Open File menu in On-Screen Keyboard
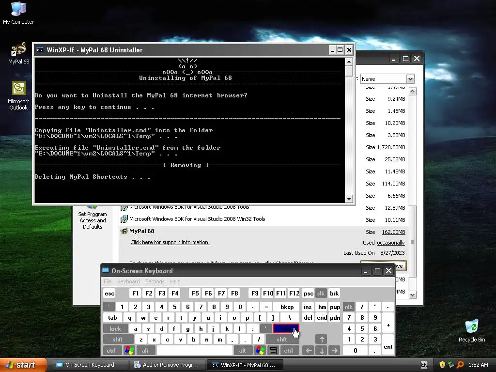 [x=108, y=281]
